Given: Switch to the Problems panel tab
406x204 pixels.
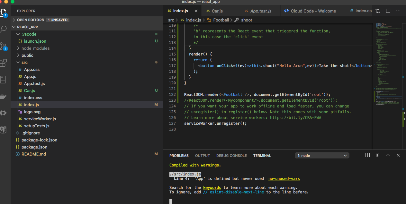Looking at the screenshot, I should (179, 156).
